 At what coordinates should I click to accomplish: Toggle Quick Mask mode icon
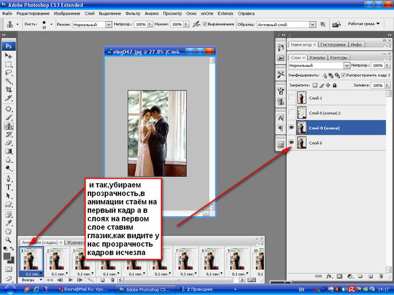tap(8, 269)
